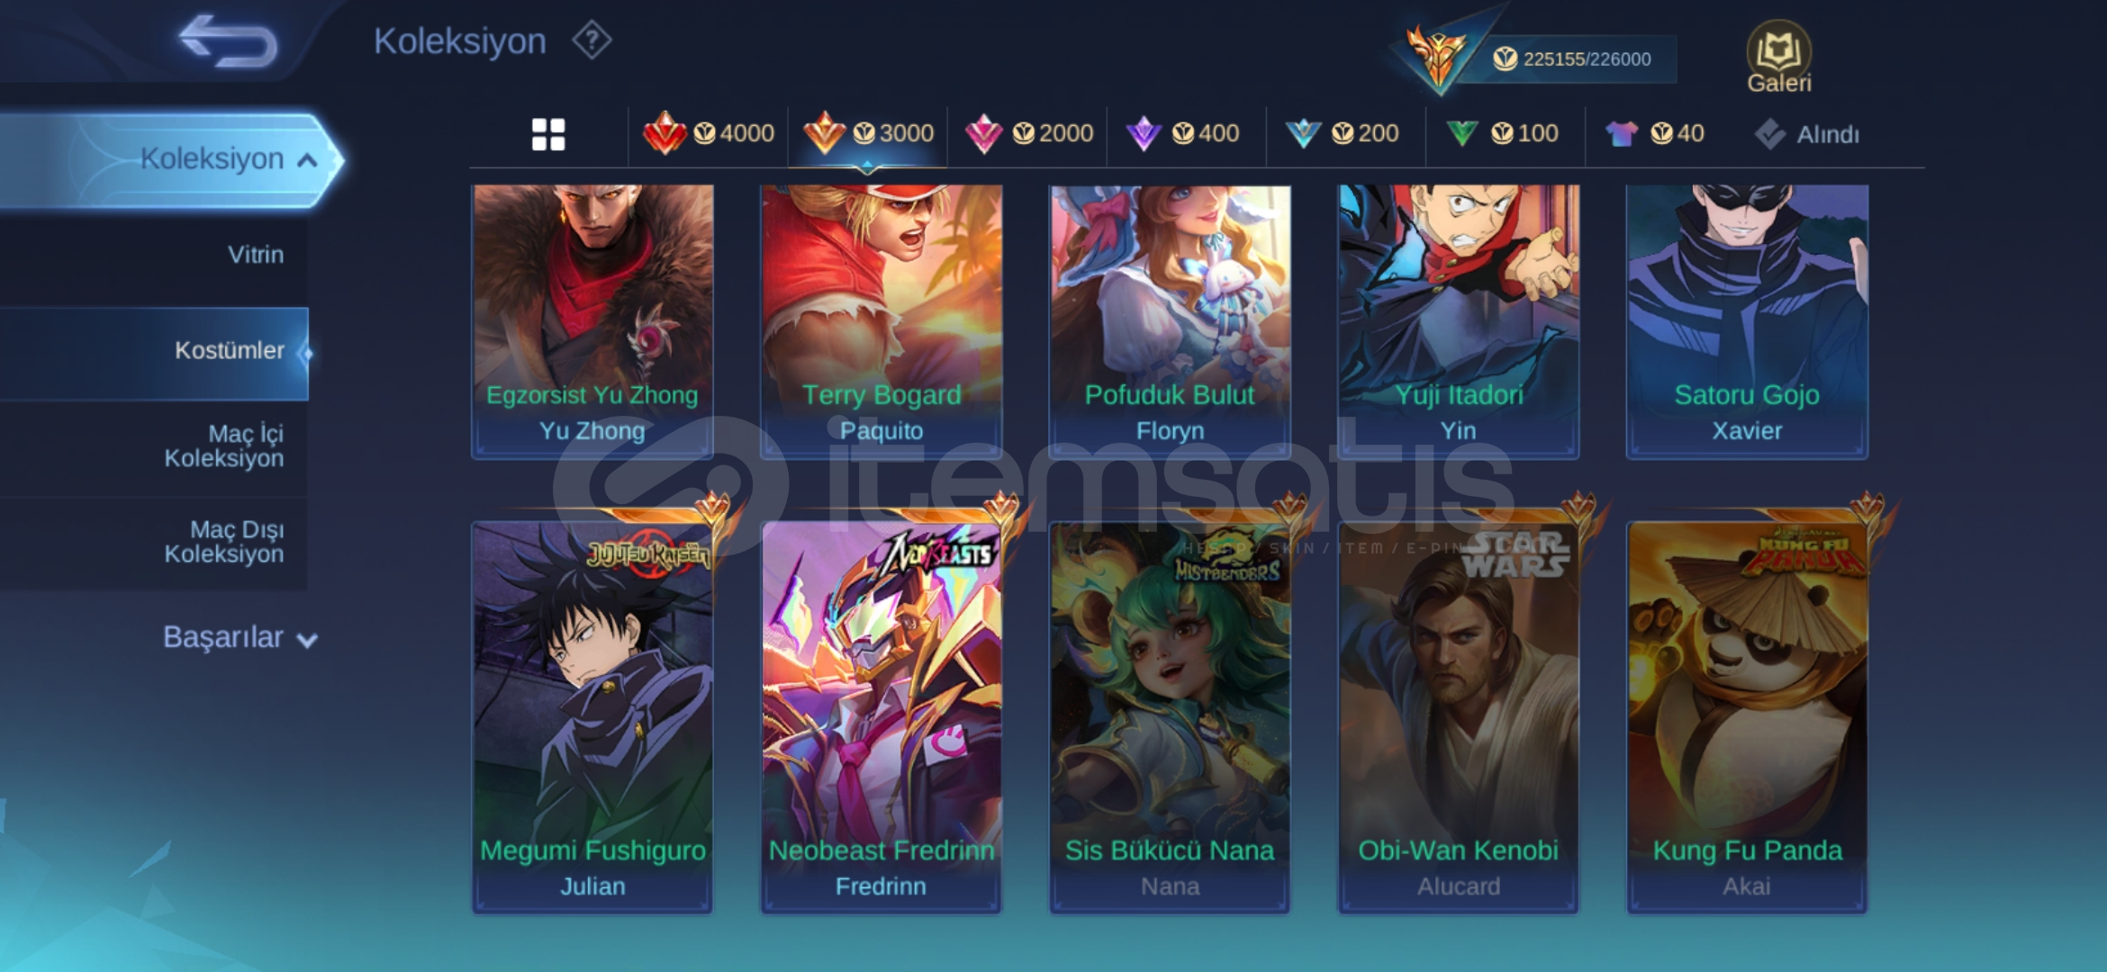Open the Satoru Gojo Xavier skin card
This screenshot has width=2107, height=972.
(x=1747, y=321)
